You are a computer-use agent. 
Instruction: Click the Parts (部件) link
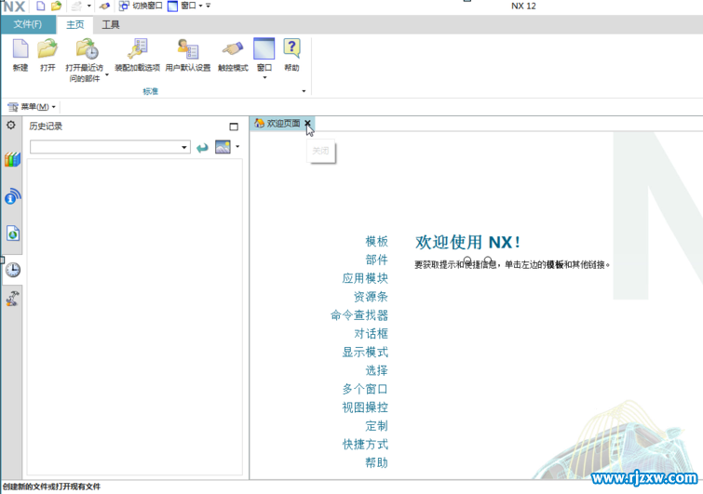(x=376, y=260)
